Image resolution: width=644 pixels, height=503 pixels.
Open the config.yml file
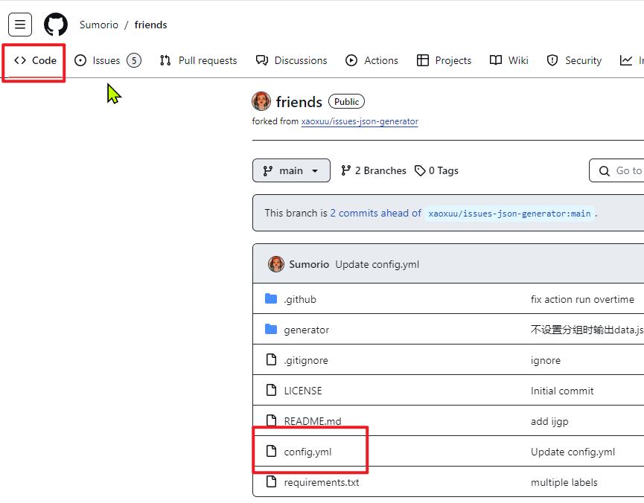click(307, 452)
